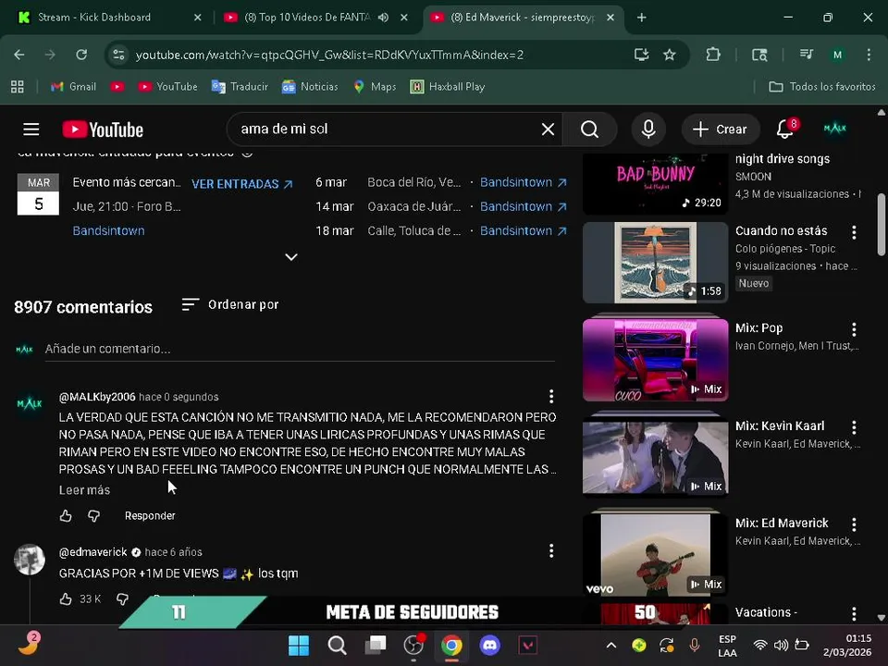Screen dimensions: 888x666
Task: Open the Chrome profile M button
Action: (838, 55)
